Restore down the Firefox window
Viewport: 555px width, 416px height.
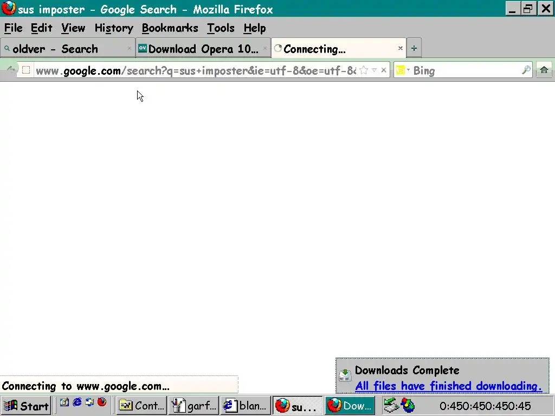click(x=528, y=9)
